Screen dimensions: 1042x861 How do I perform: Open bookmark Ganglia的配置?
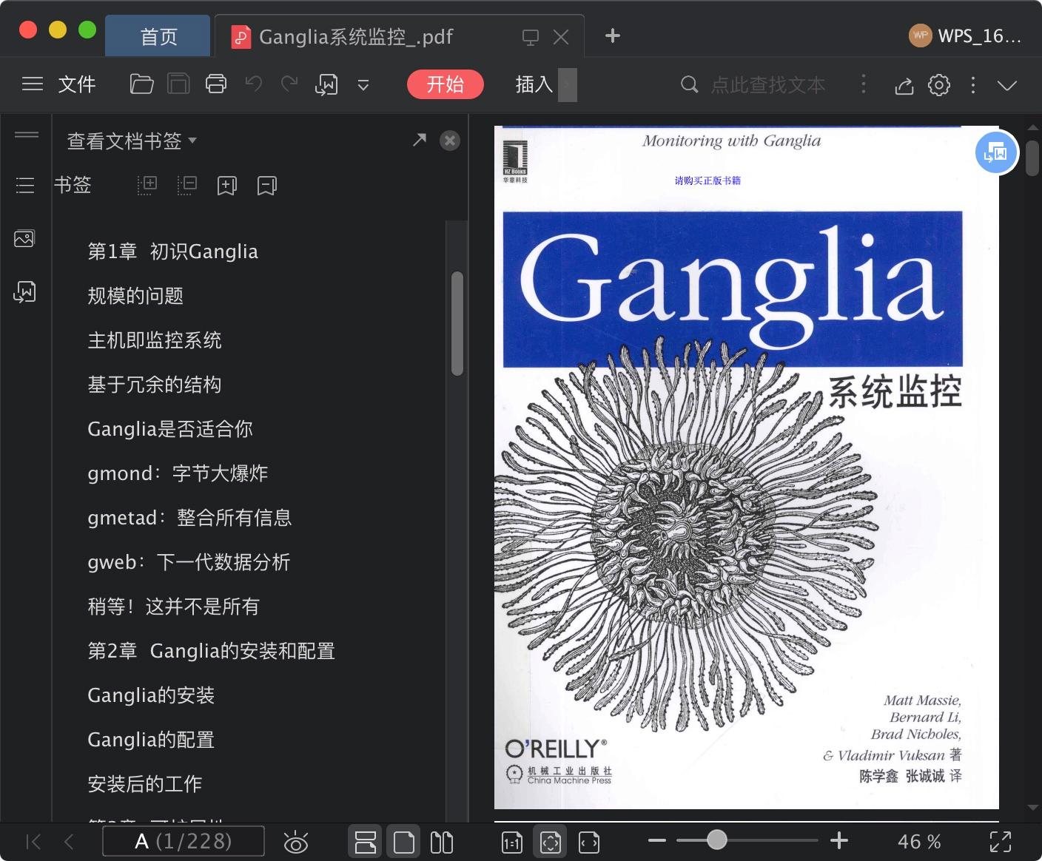tap(151, 740)
